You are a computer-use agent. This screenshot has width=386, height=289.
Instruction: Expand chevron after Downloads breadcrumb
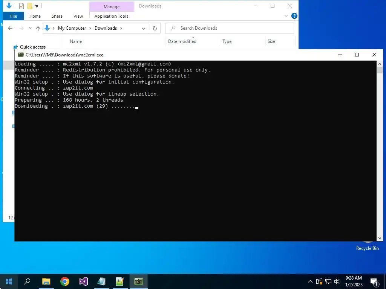[121, 28]
